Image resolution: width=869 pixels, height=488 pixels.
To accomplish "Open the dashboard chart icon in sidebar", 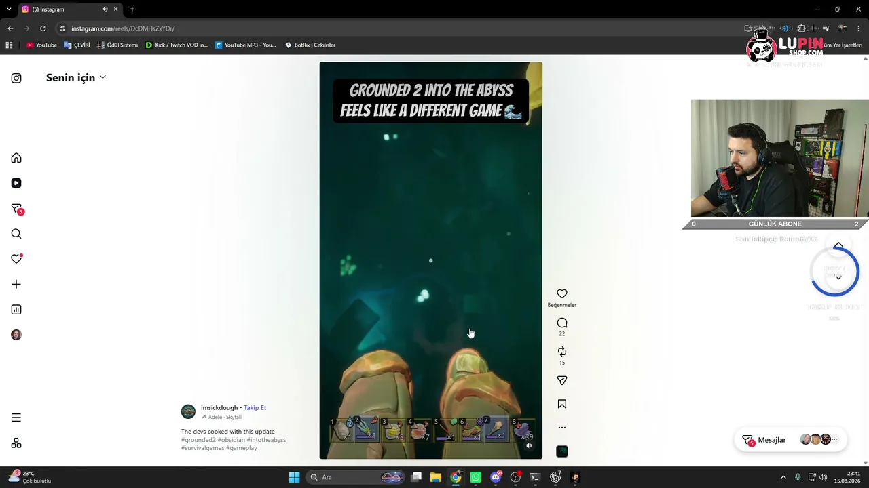I will [16, 310].
